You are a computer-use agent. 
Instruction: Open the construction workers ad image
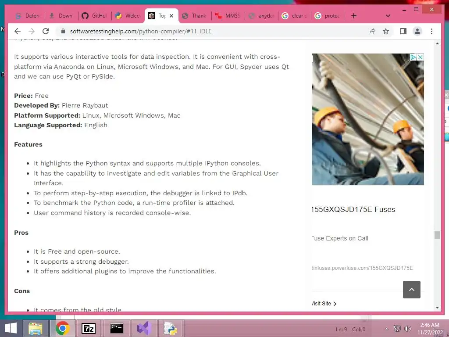tap(368, 119)
